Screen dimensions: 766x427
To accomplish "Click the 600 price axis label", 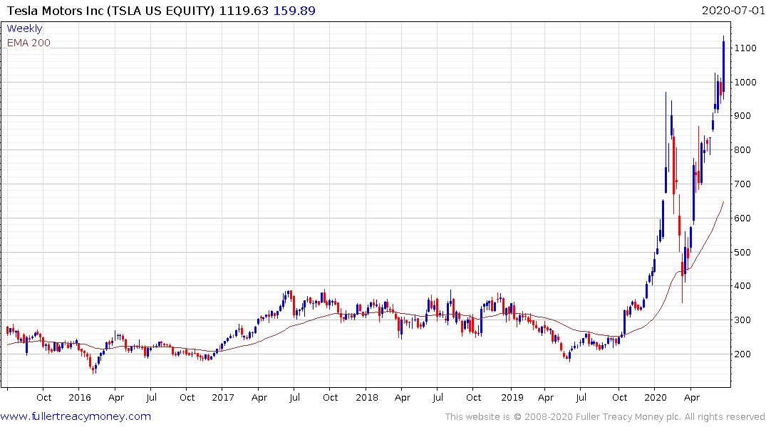I will (742, 218).
